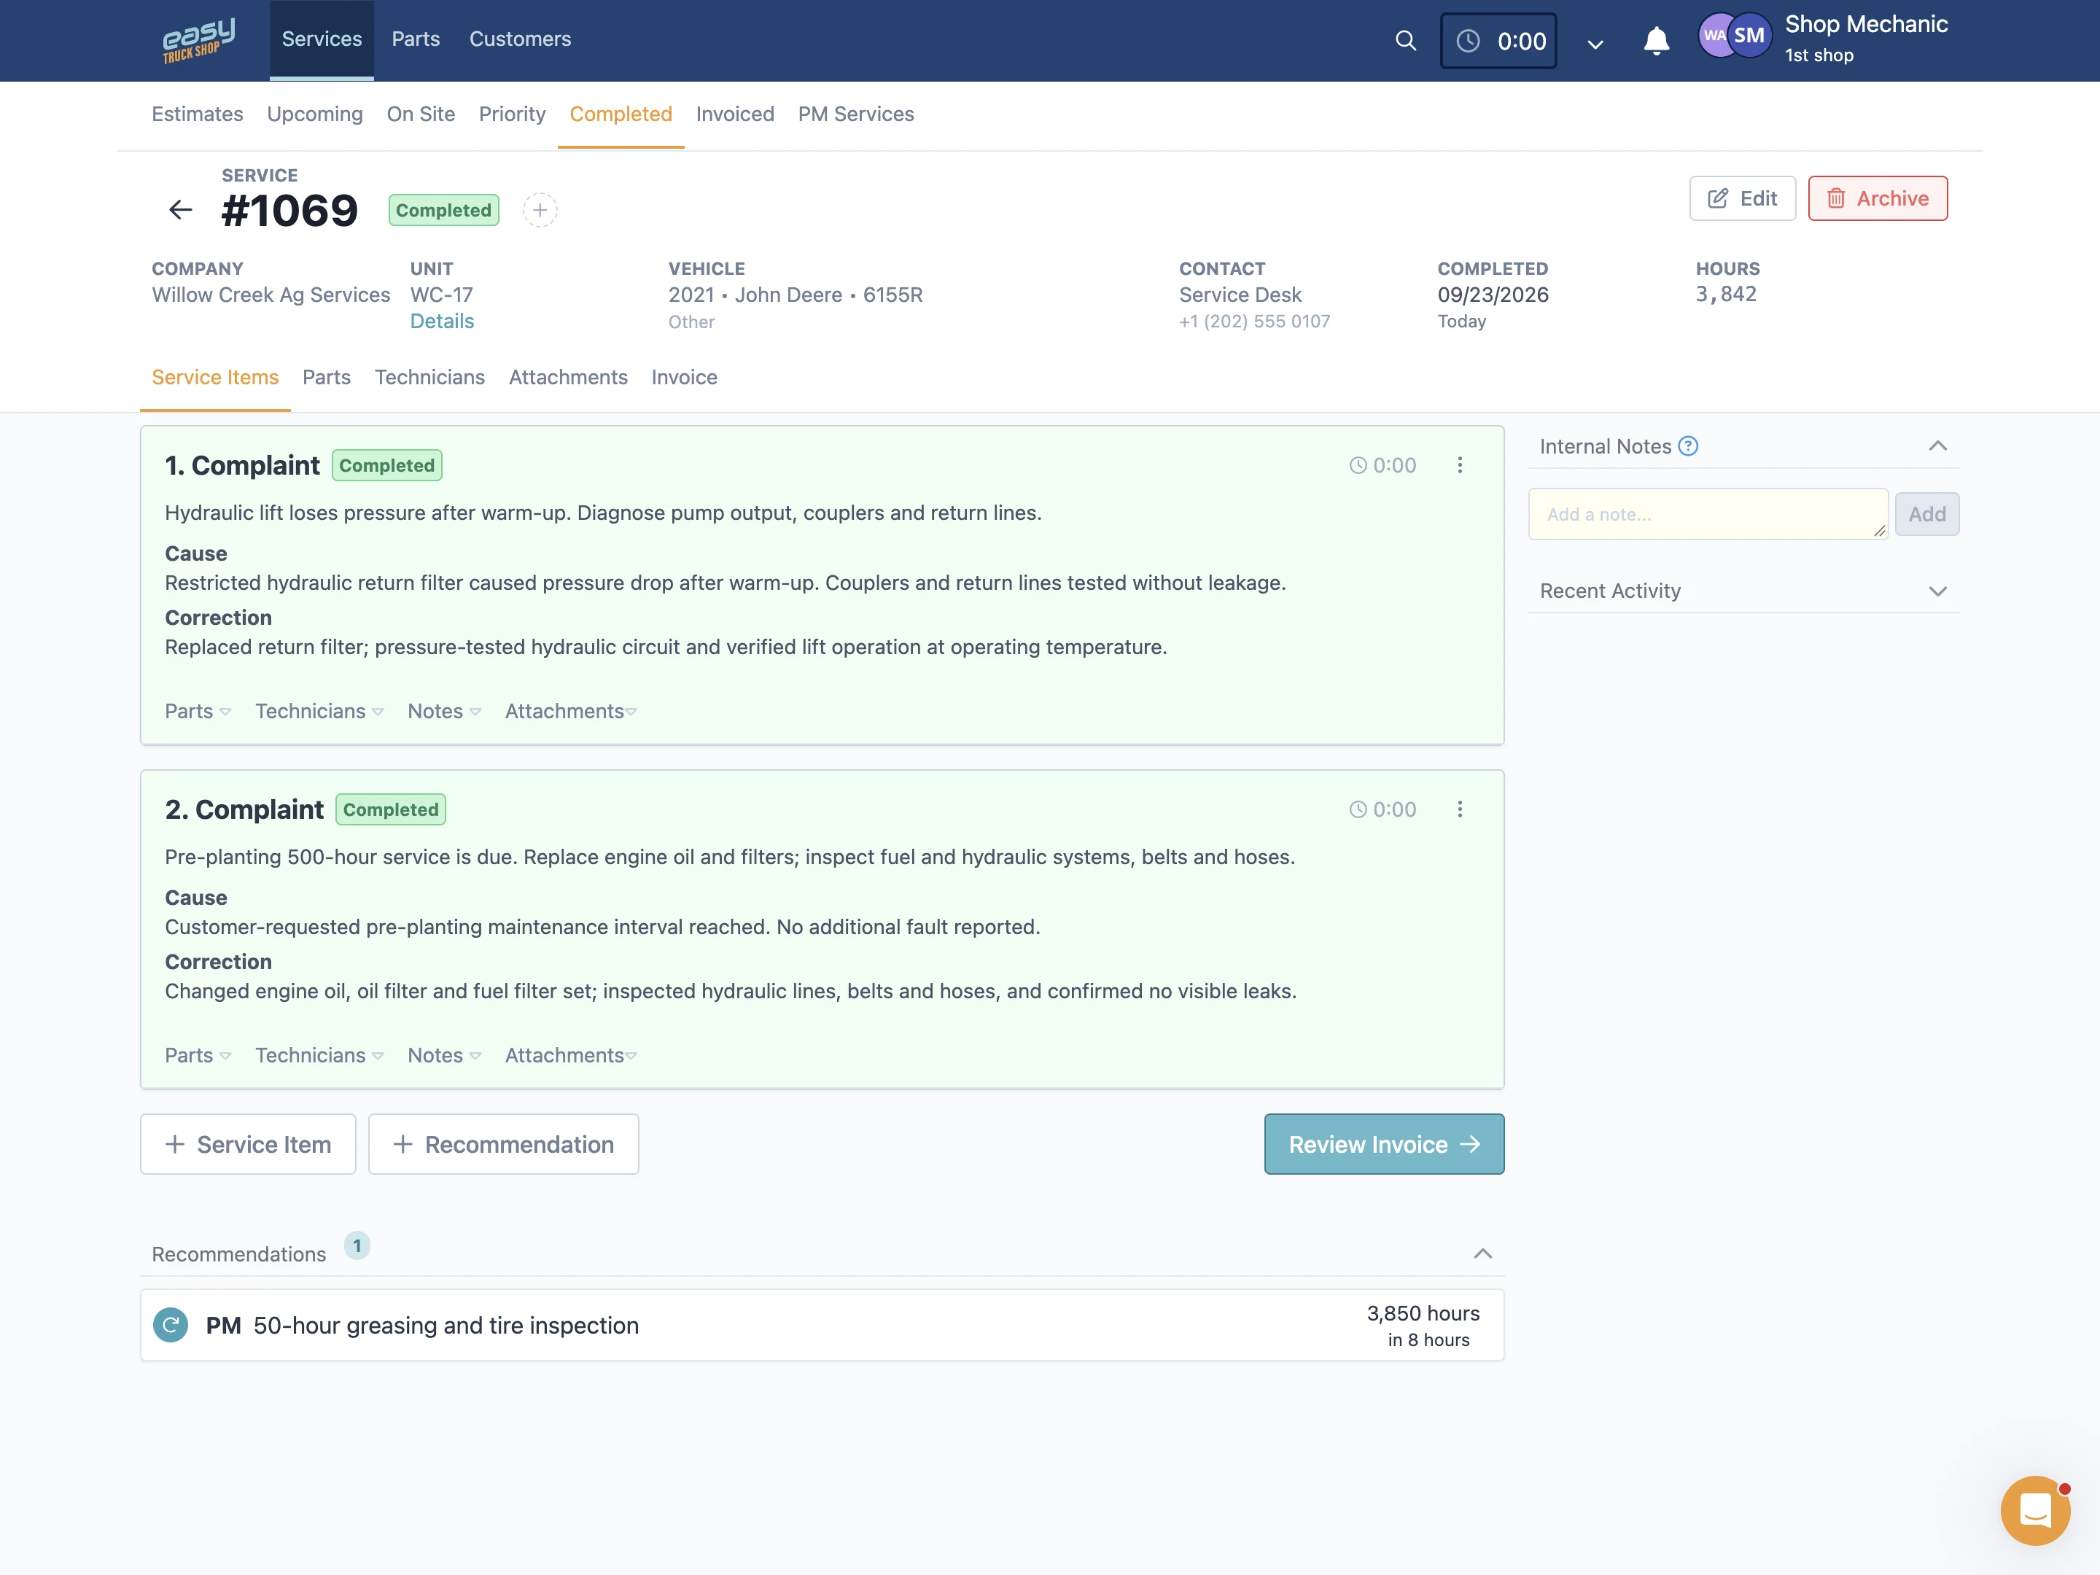Expand Attachments in complaint 2
This screenshot has width=2100, height=1575.
[x=570, y=1055]
